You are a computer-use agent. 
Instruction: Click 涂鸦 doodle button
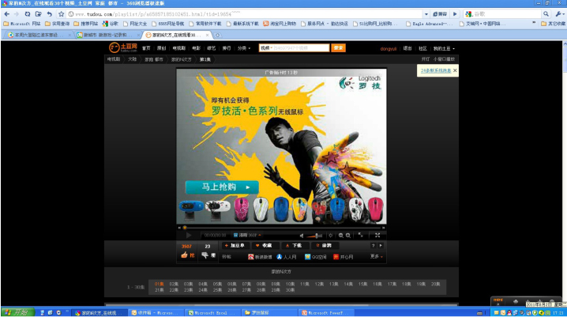[325, 245]
